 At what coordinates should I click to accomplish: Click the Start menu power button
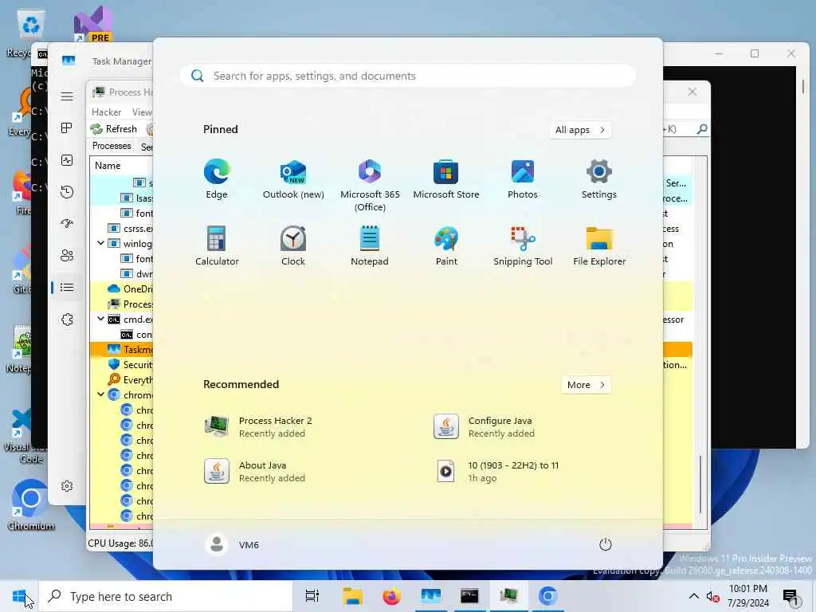[606, 544]
